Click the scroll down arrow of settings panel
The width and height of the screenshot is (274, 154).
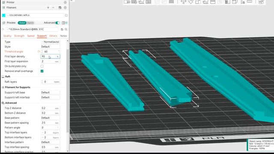[68, 151]
